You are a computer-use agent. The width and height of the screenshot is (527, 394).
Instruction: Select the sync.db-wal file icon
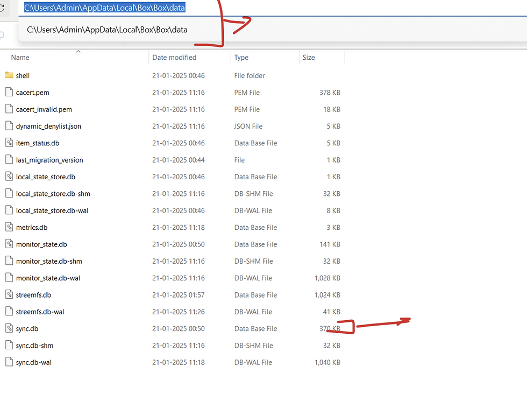point(9,362)
